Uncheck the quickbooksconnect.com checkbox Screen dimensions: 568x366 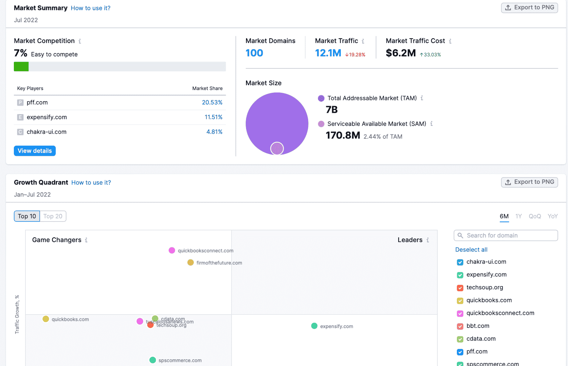pos(460,314)
